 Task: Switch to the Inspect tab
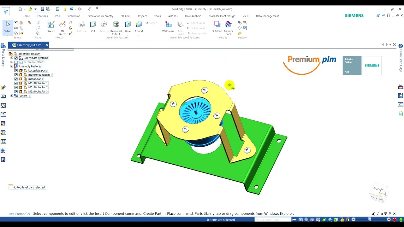[x=142, y=16]
